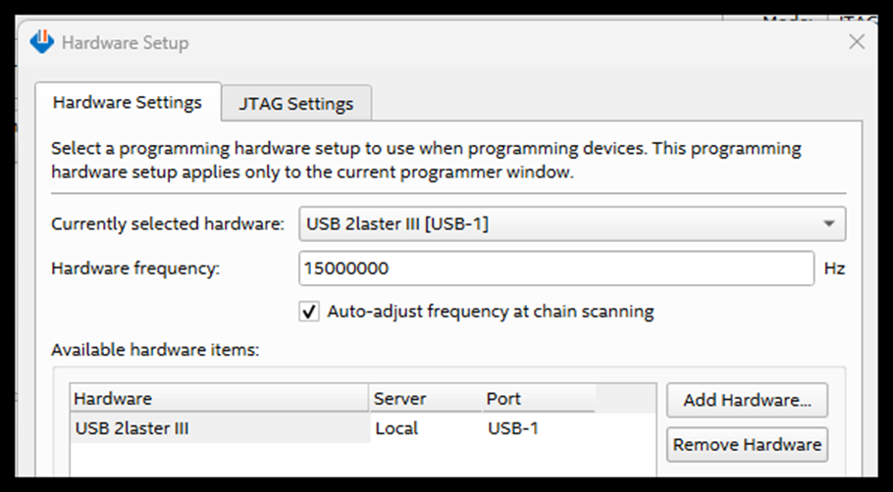Click the Local server cell
The width and height of the screenshot is (893, 492).
(396, 428)
